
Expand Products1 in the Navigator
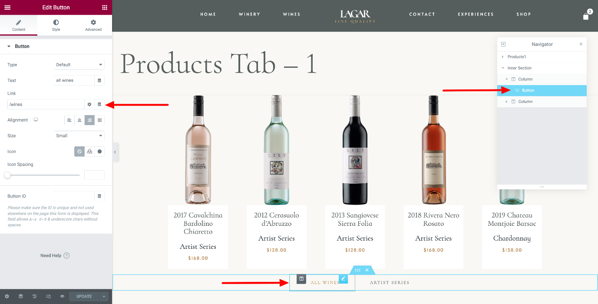[x=503, y=57]
